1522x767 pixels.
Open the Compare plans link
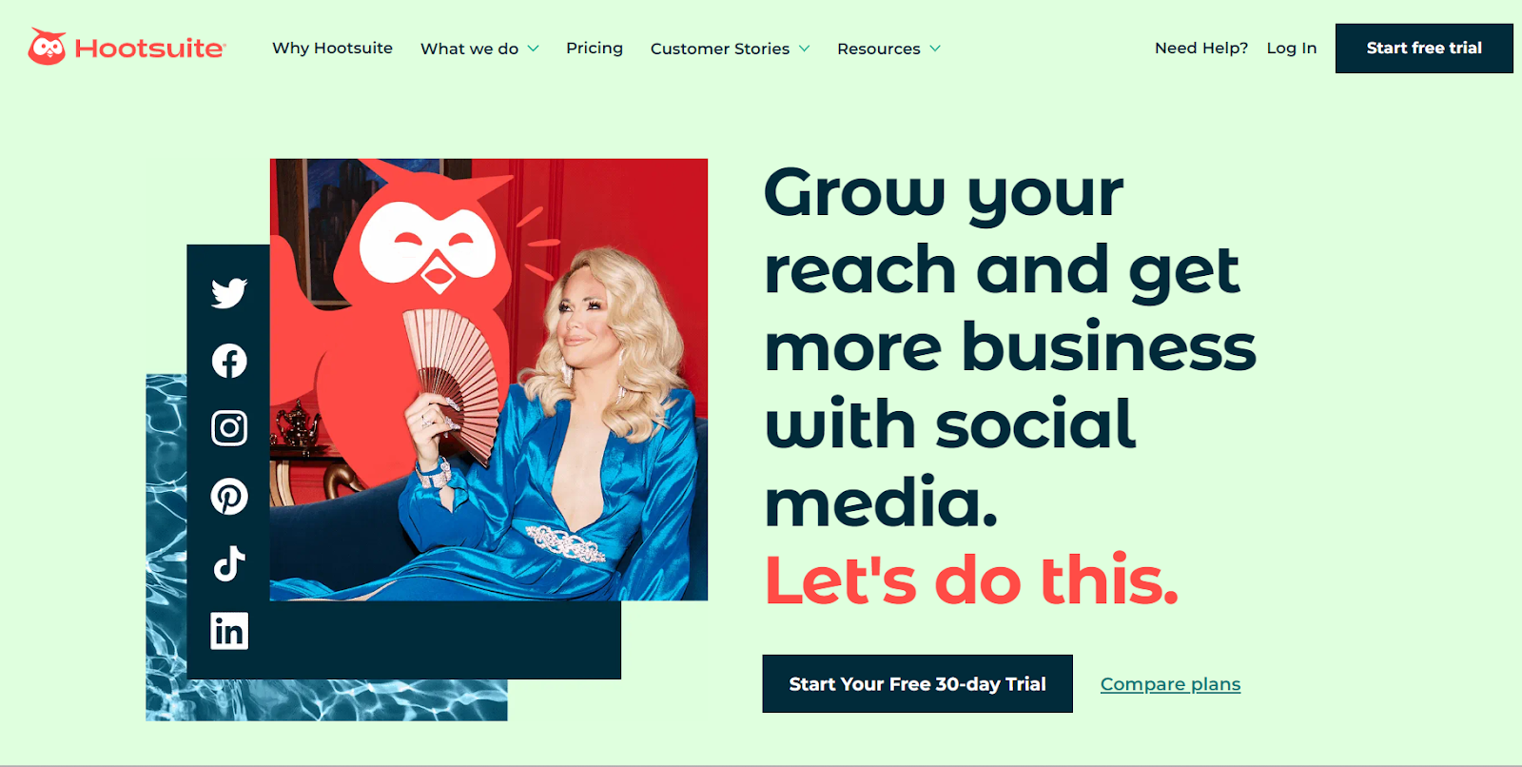[1170, 684]
